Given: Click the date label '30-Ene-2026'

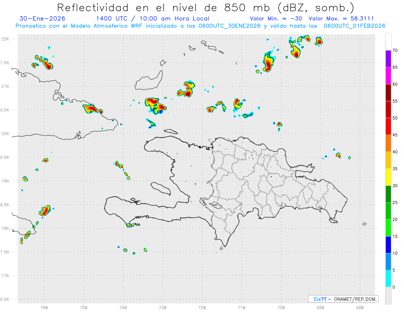Looking at the screenshot, I should click(x=42, y=19).
